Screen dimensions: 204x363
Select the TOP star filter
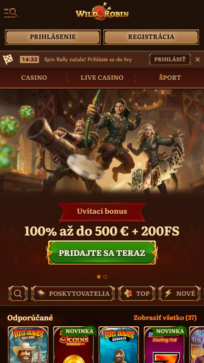136,294
